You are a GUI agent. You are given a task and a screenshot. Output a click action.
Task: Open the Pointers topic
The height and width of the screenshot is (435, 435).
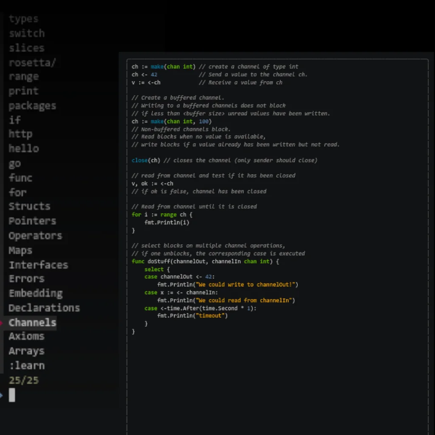point(32,221)
